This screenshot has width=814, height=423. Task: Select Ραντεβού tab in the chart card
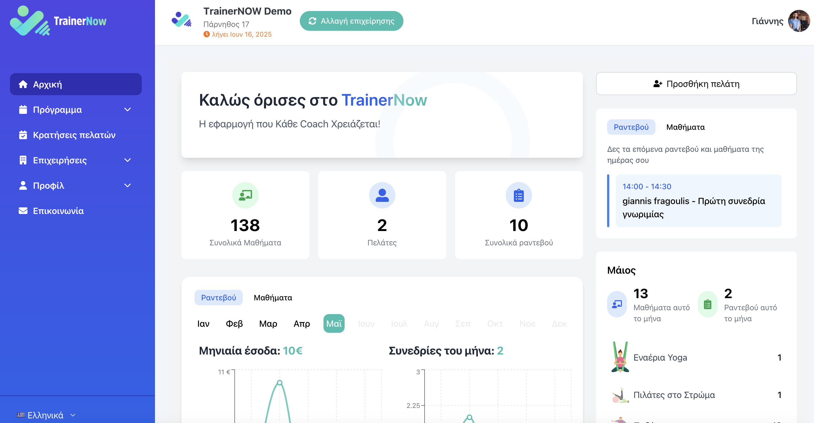(x=219, y=298)
